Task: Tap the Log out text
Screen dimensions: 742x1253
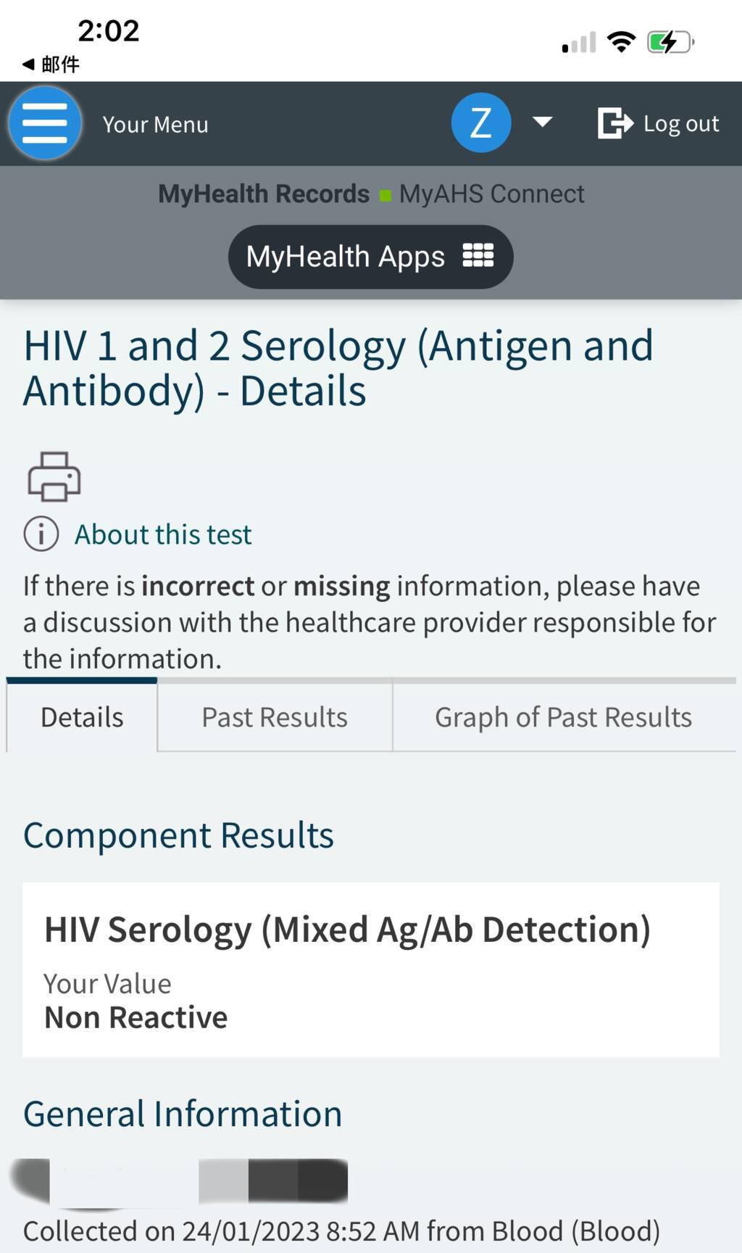Action: point(681,124)
